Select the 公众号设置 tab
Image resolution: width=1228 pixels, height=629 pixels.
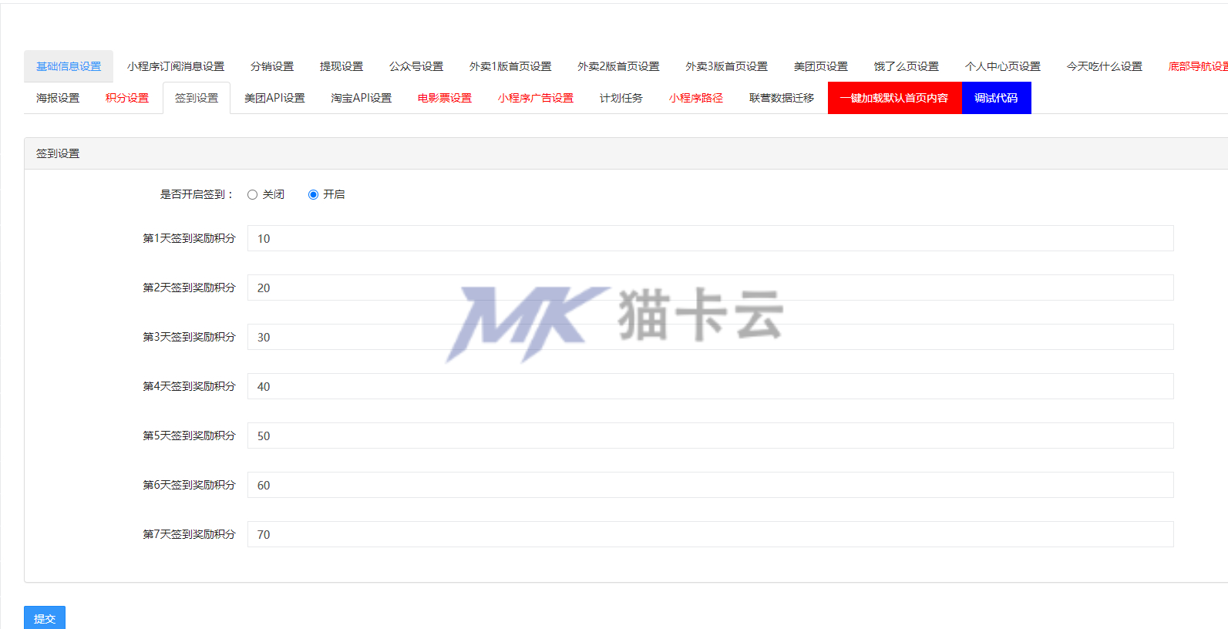[x=416, y=66]
